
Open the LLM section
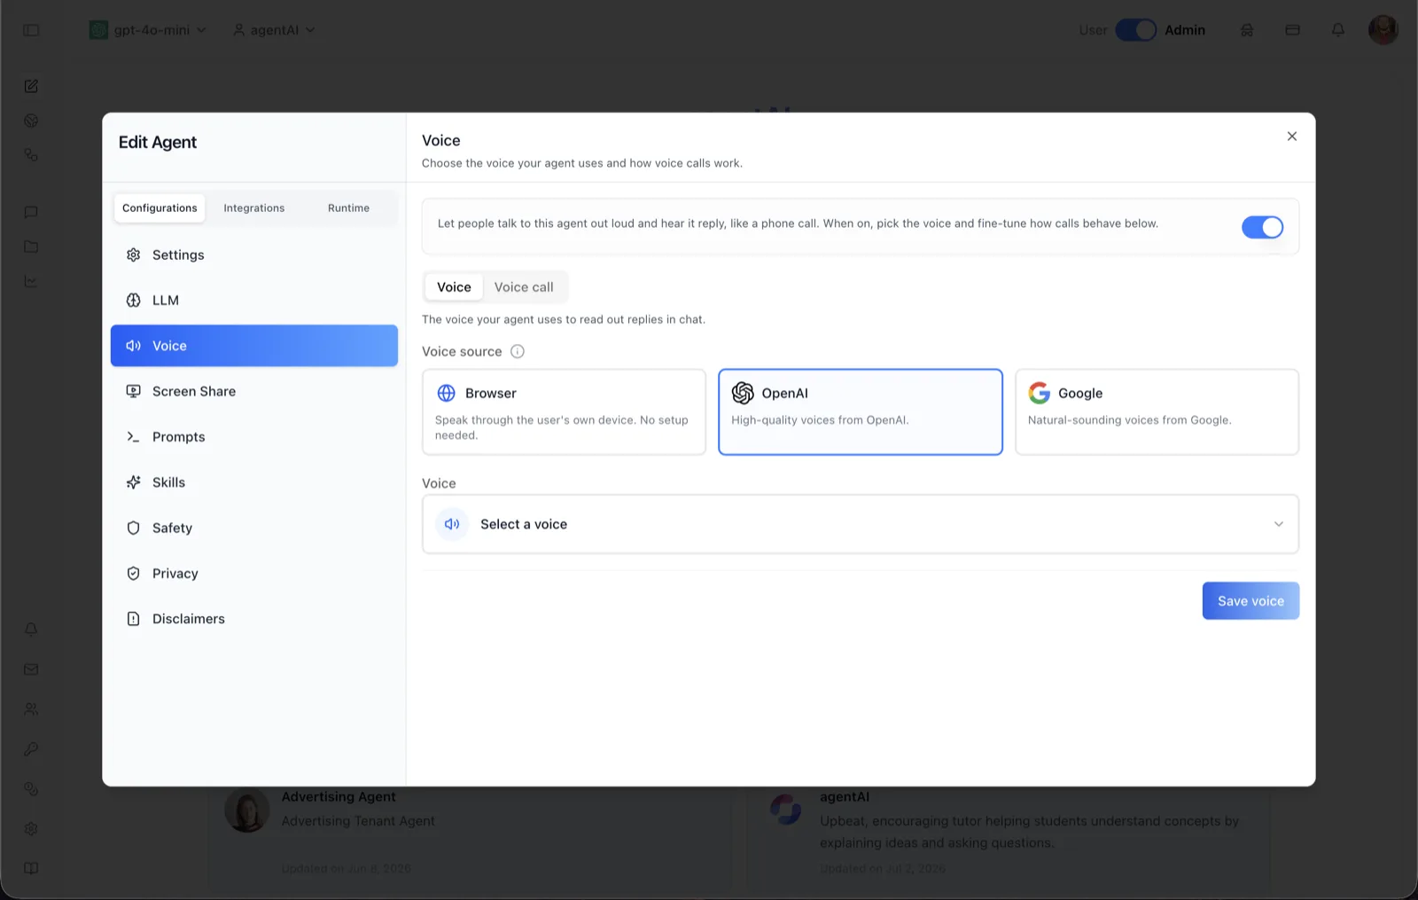click(254, 300)
